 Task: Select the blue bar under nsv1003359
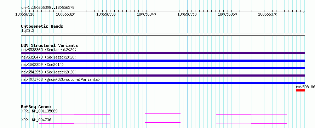[x=163, y=68]
